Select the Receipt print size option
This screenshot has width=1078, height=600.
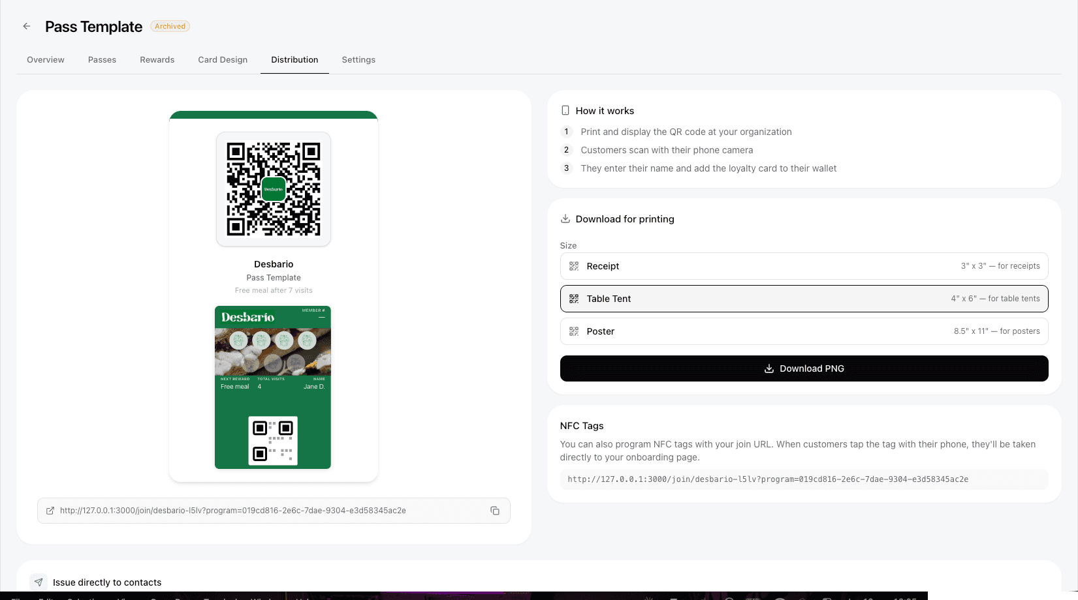(804, 266)
